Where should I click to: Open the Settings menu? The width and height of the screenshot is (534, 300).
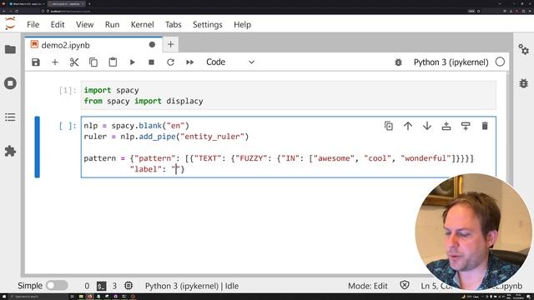tap(208, 24)
